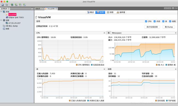The width and height of the screenshot is (178, 106).
Task: Click the CPU 使用情况 orange legend swatch
Action: tap(77, 65)
